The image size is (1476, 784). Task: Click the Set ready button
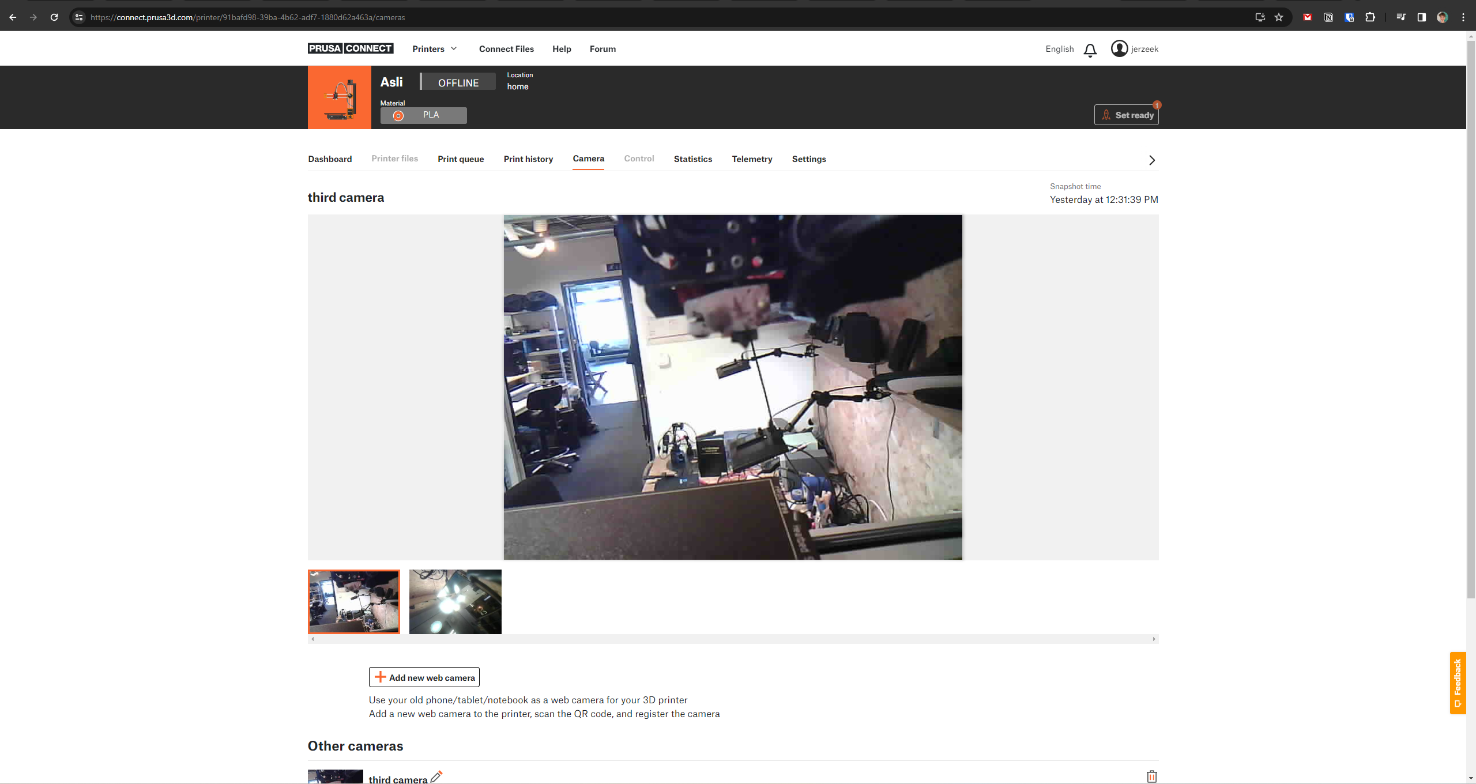[x=1126, y=115]
